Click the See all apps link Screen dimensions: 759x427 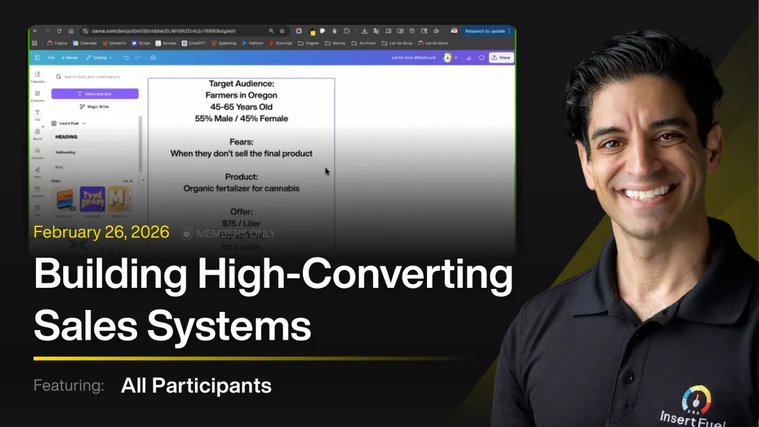(x=127, y=181)
